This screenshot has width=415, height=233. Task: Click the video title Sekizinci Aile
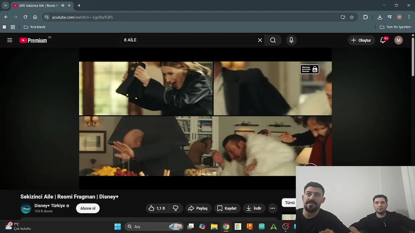pos(69,197)
